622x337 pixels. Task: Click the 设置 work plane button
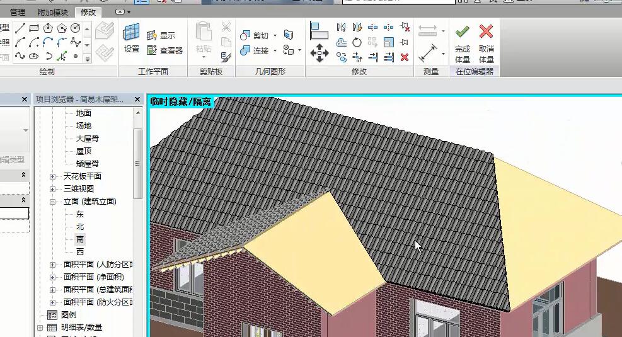(x=132, y=38)
